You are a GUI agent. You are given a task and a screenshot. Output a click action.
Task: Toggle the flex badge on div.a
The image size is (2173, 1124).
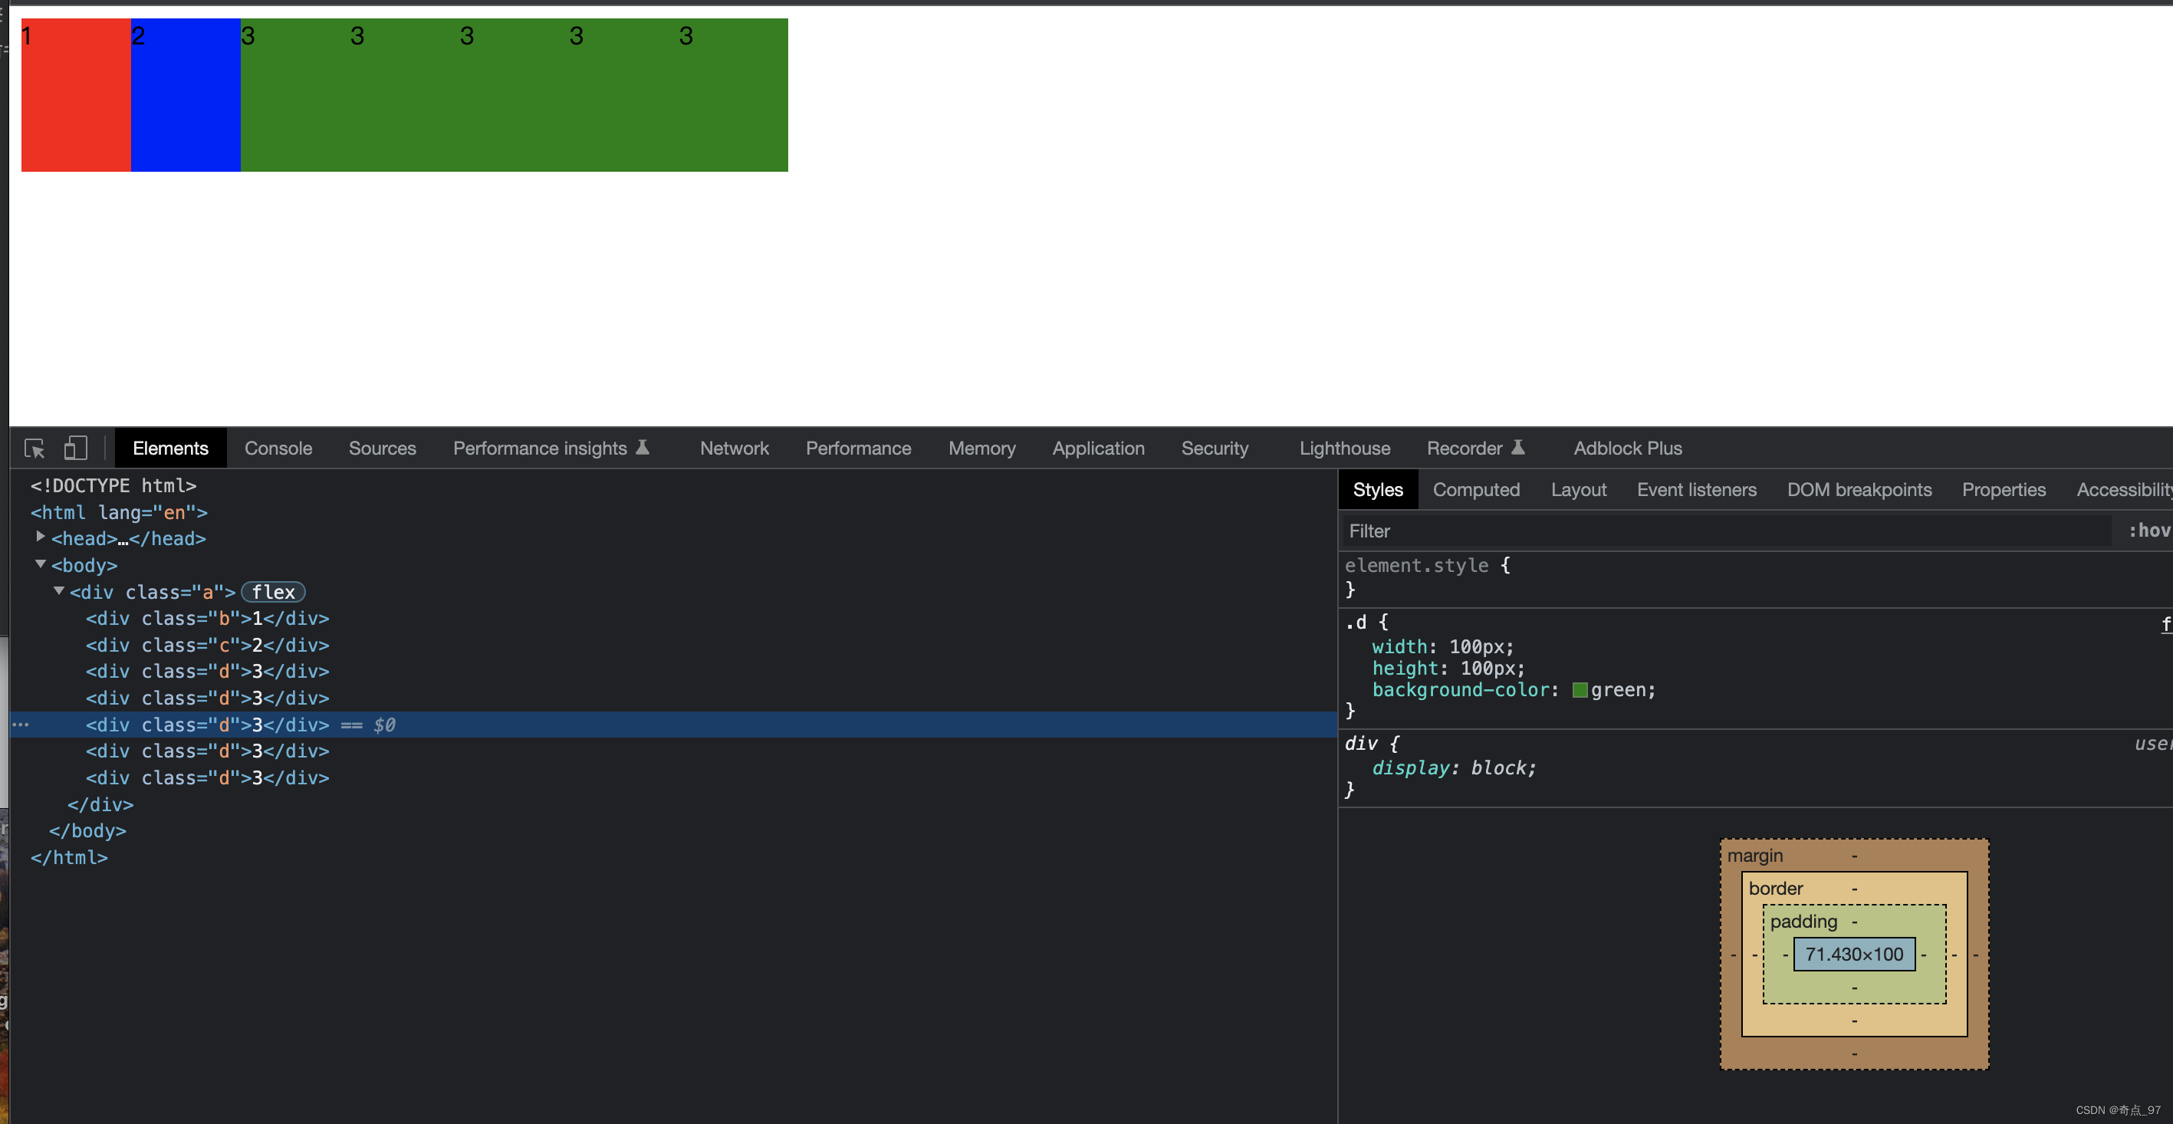click(x=272, y=592)
